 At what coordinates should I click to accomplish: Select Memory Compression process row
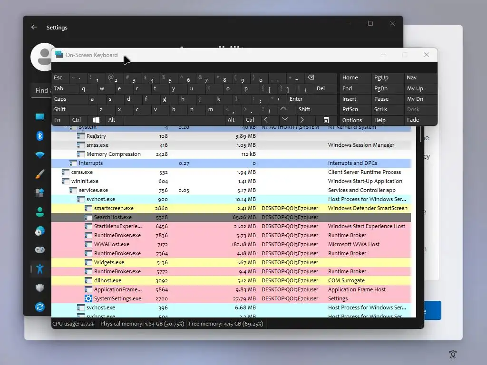click(231, 154)
